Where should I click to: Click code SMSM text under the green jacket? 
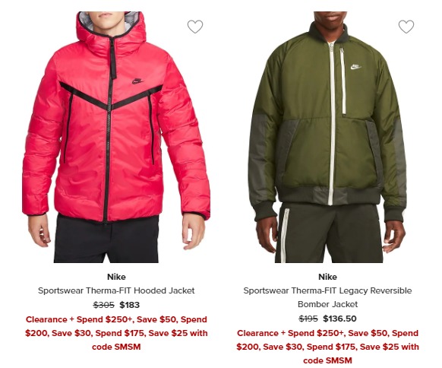click(327, 360)
